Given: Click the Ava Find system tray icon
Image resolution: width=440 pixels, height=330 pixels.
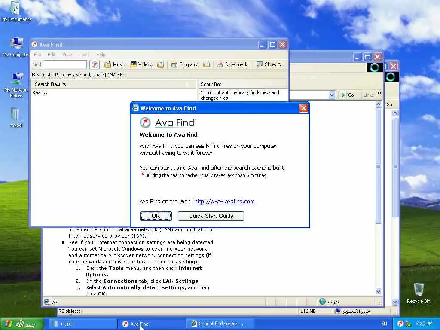Looking at the screenshot, I should tap(400, 324).
